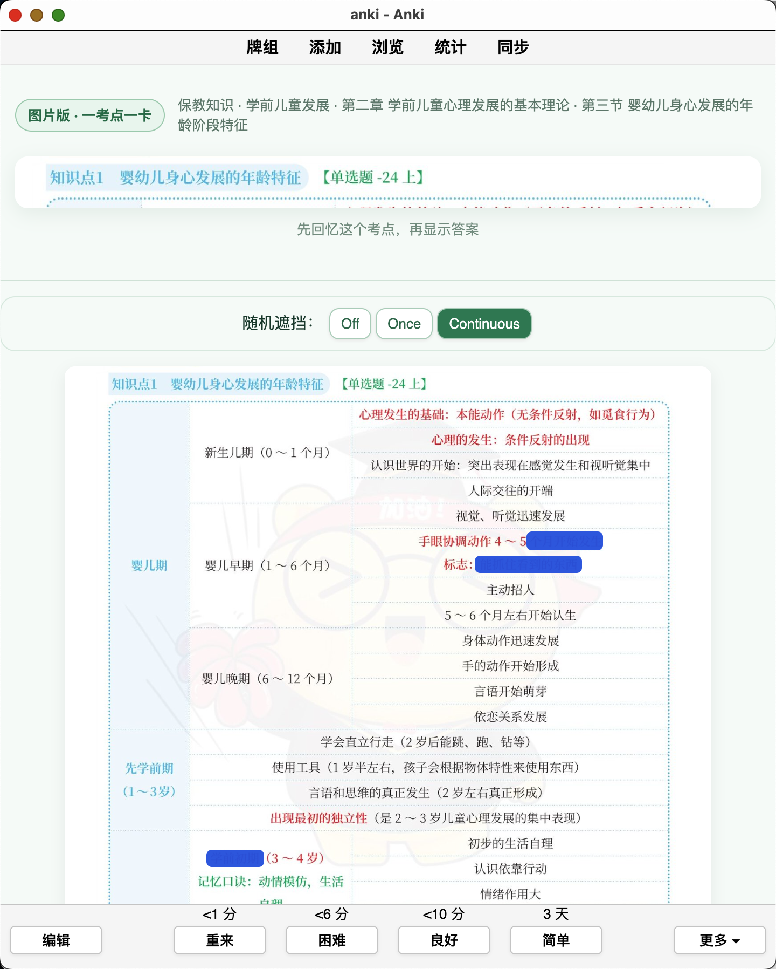
Task: Rate card as 困难 (hard)
Action: 332,940
